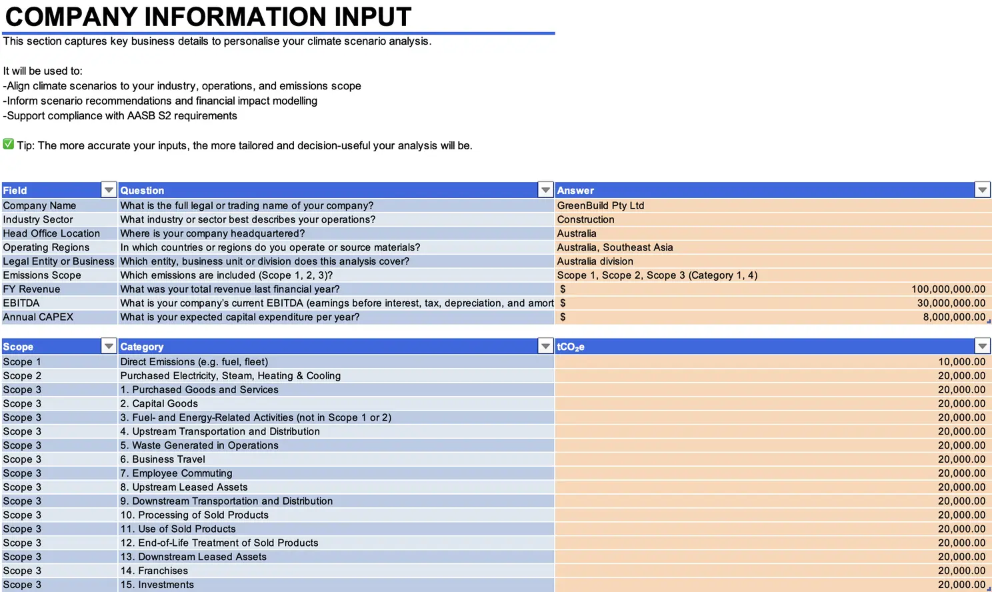Open the Field column filter dropdown
The width and height of the screenshot is (992, 592).
click(x=109, y=190)
